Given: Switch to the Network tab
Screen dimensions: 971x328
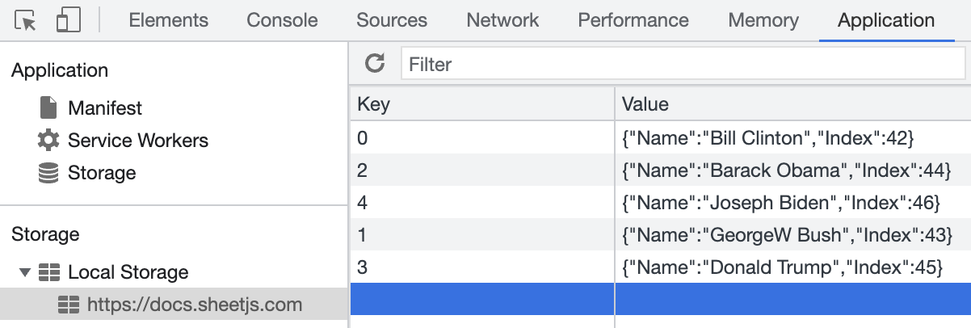Looking at the screenshot, I should (502, 21).
